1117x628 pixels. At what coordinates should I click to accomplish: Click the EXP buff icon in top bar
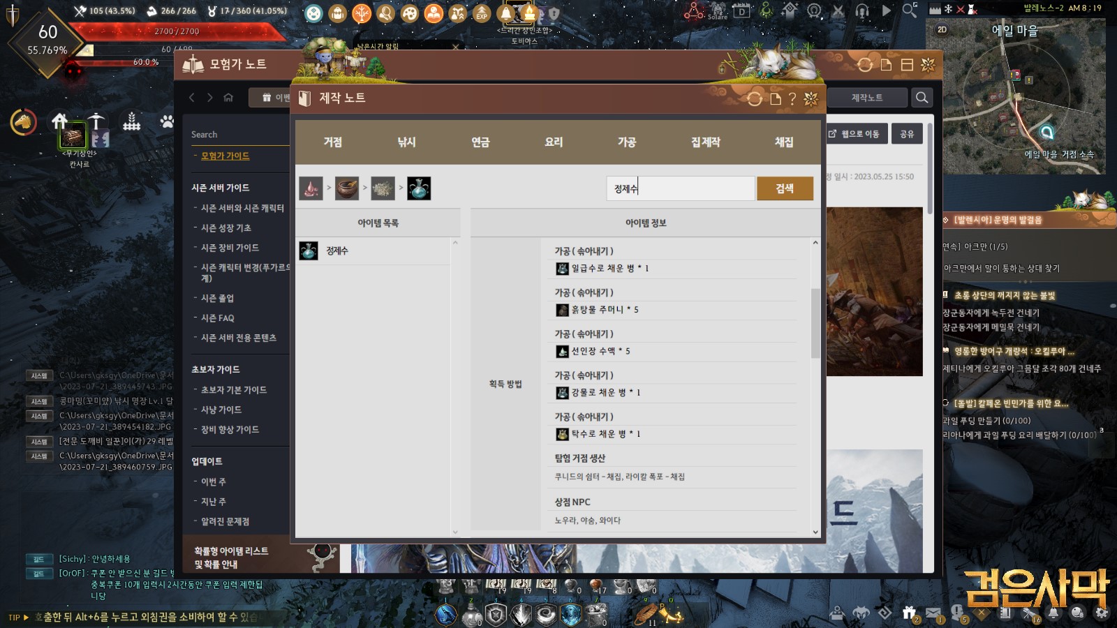point(482,13)
